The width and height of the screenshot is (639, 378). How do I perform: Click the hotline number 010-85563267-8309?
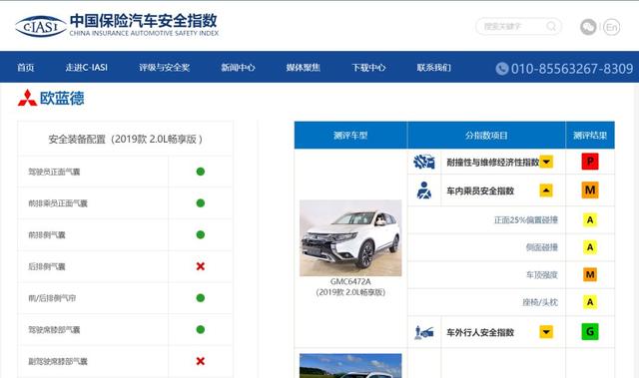click(572, 69)
